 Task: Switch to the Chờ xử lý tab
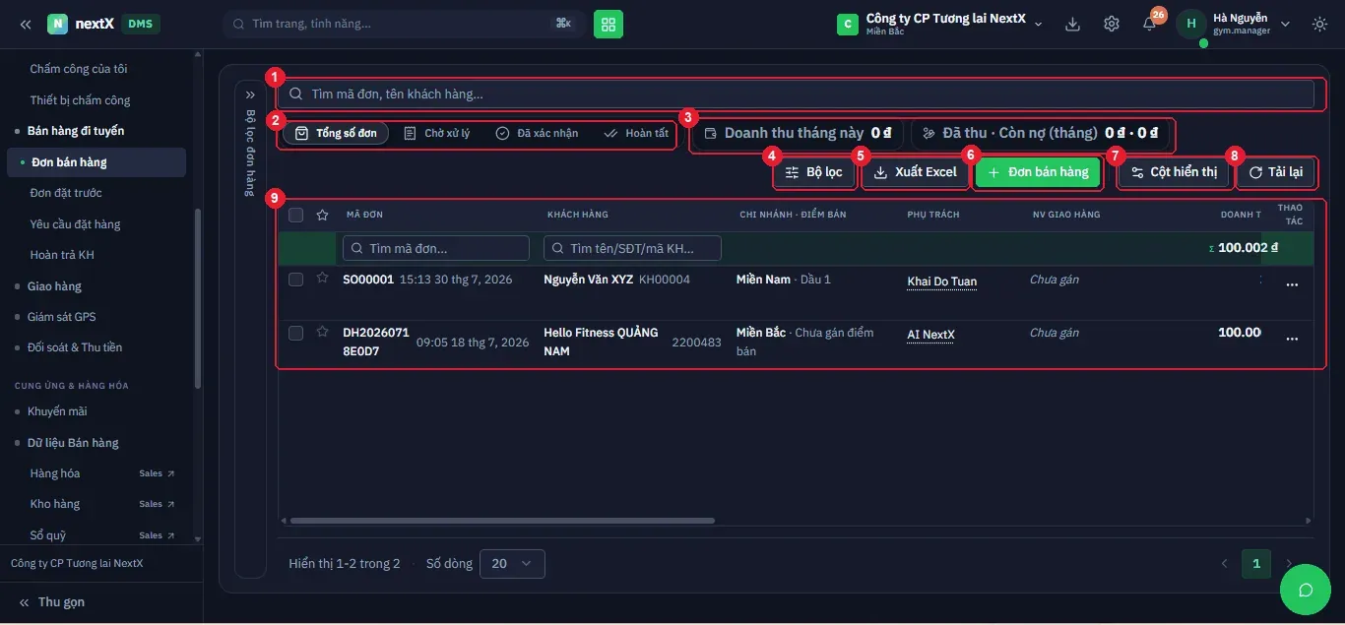tap(437, 133)
